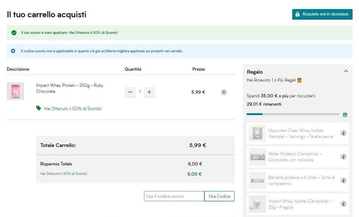
Task: Click the 29,01 € rimanenti text
Action: (x=264, y=104)
